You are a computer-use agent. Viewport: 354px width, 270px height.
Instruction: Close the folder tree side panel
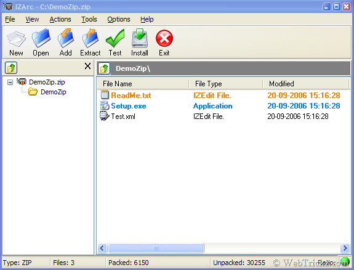[87, 66]
